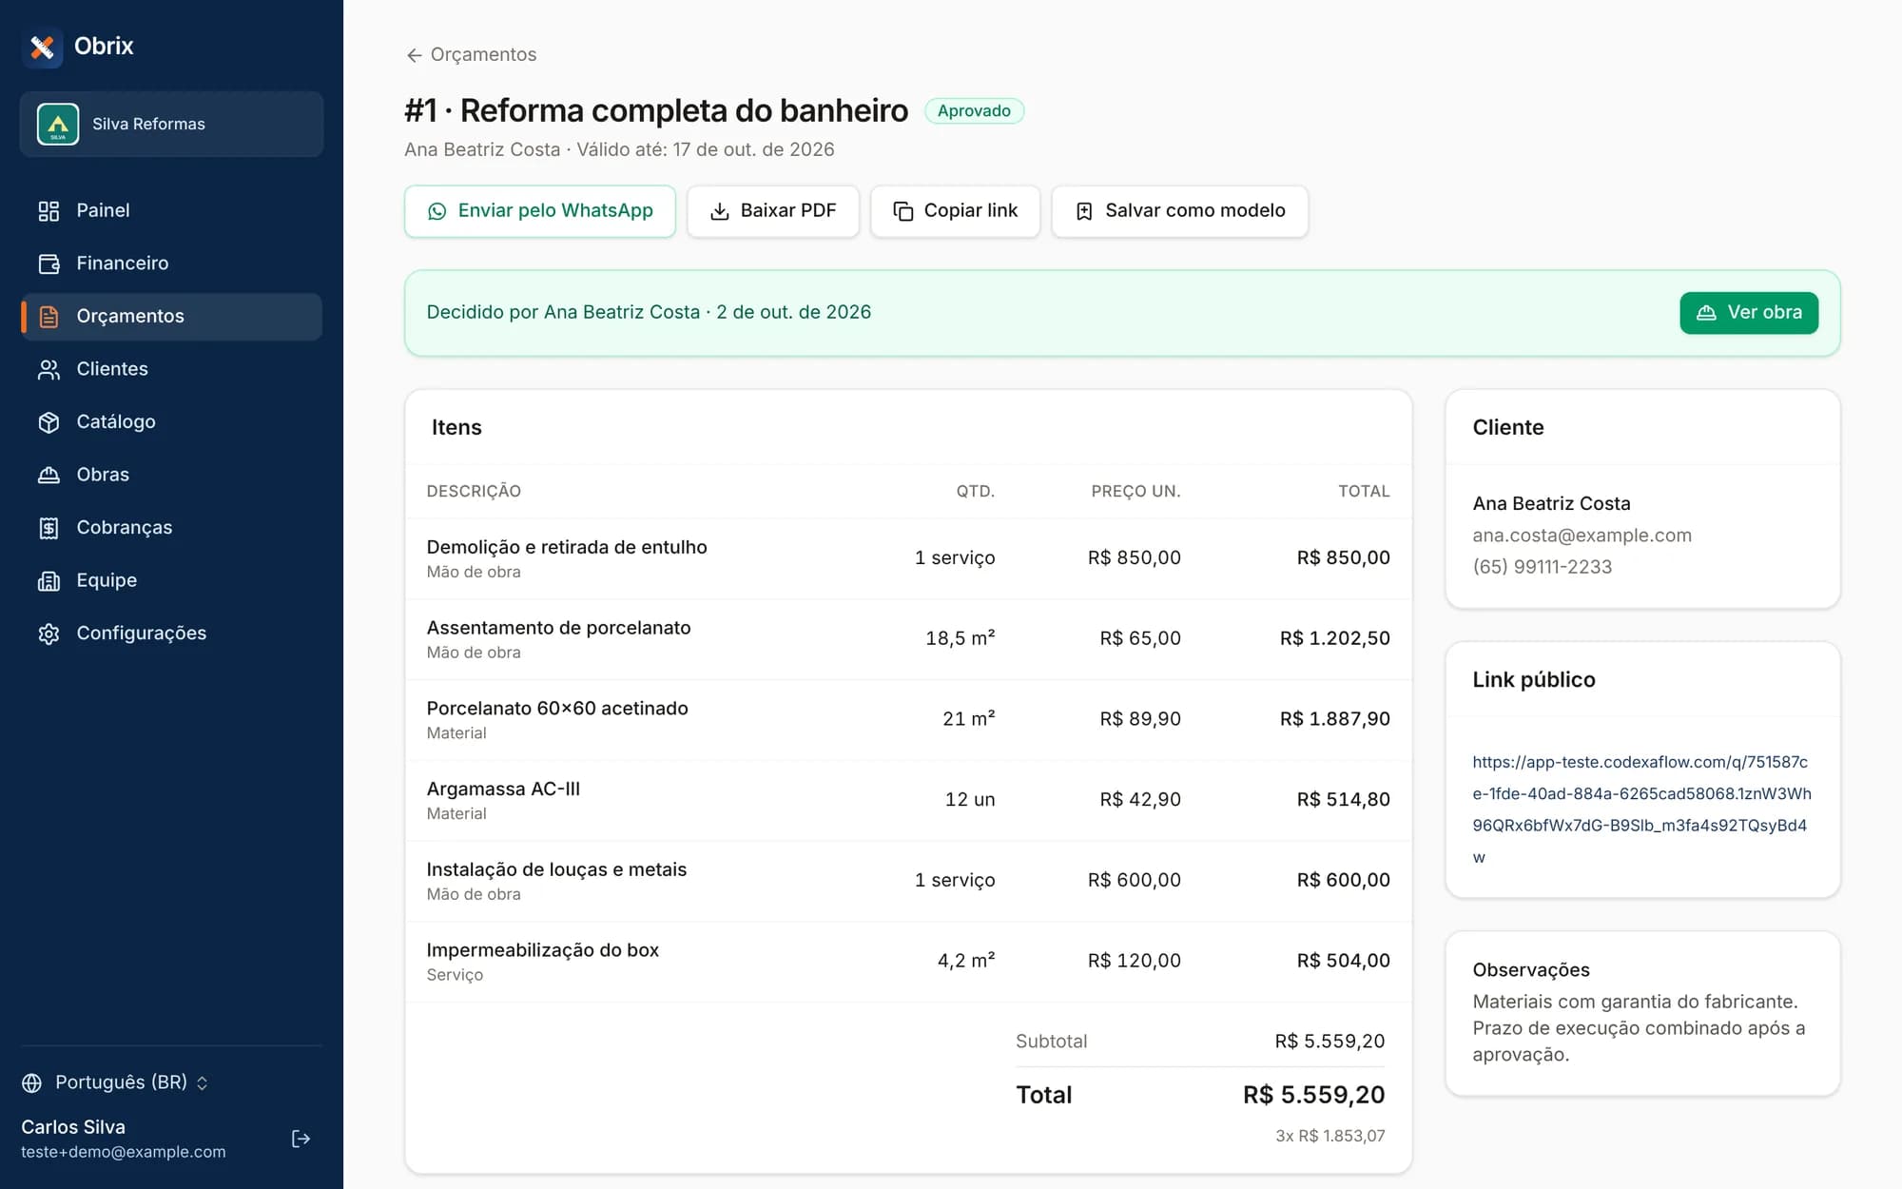Screen dimensions: 1902x1189
Task: Click the logout icon next to Carlos Silva
Action: [x=301, y=1139]
